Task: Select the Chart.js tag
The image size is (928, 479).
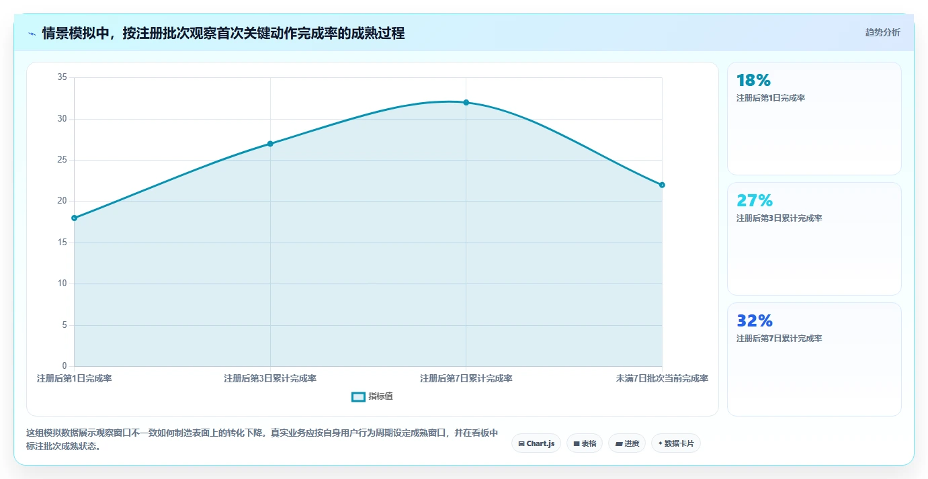Action: point(536,443)
